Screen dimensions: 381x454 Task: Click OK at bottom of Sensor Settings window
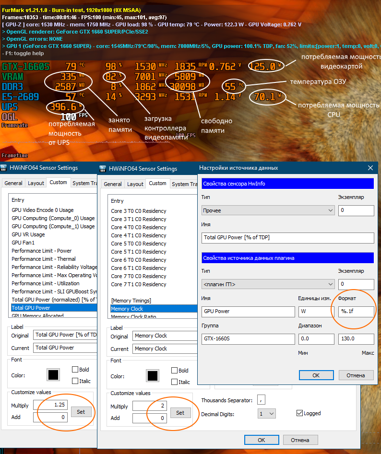click(x=262, y=440)
